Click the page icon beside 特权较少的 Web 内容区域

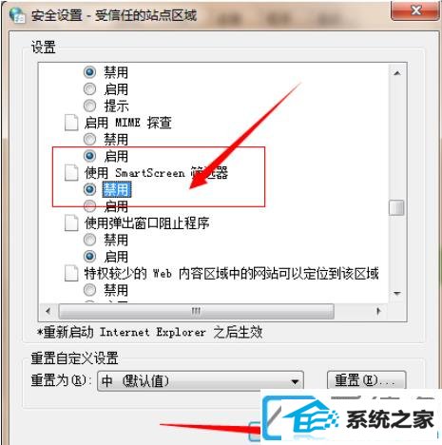click(71, 273)
